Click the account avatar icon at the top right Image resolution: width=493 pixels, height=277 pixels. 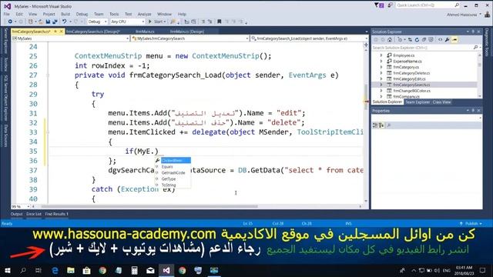pos(488,15)
